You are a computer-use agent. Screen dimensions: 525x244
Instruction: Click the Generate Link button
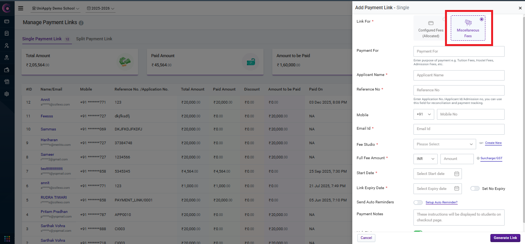(x=505, y=238)
